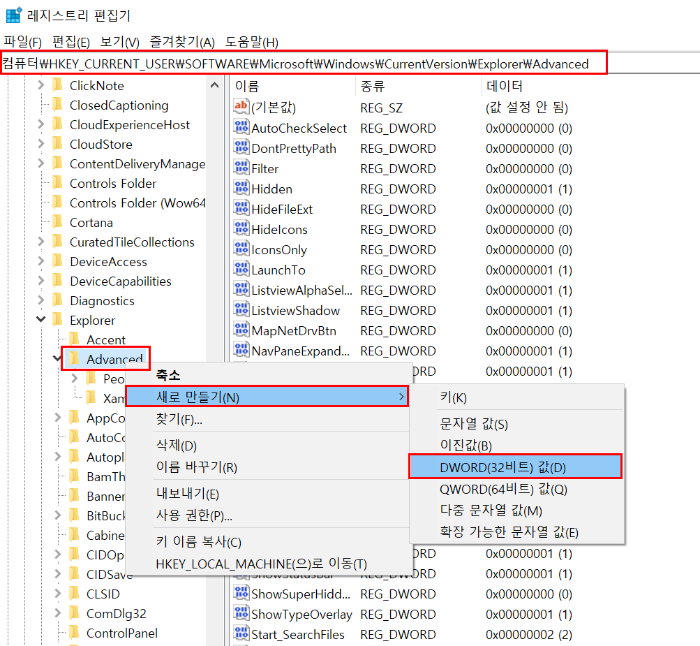Choose 이름 바꾸기(R) in context menu
Image resolution: width=700 pixels, height=646 pixels.
pos(267,467)
